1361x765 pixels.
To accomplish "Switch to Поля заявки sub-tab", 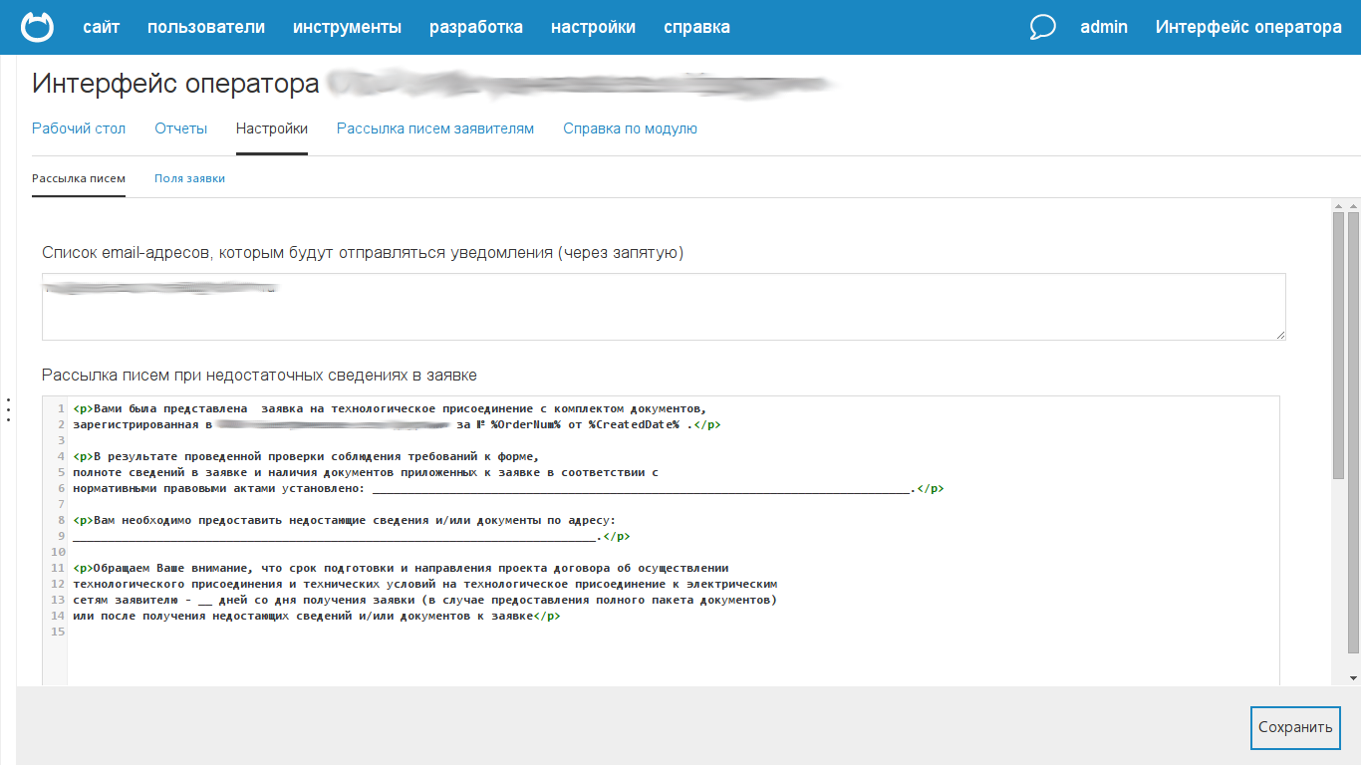I will click(x=189, y=178).
